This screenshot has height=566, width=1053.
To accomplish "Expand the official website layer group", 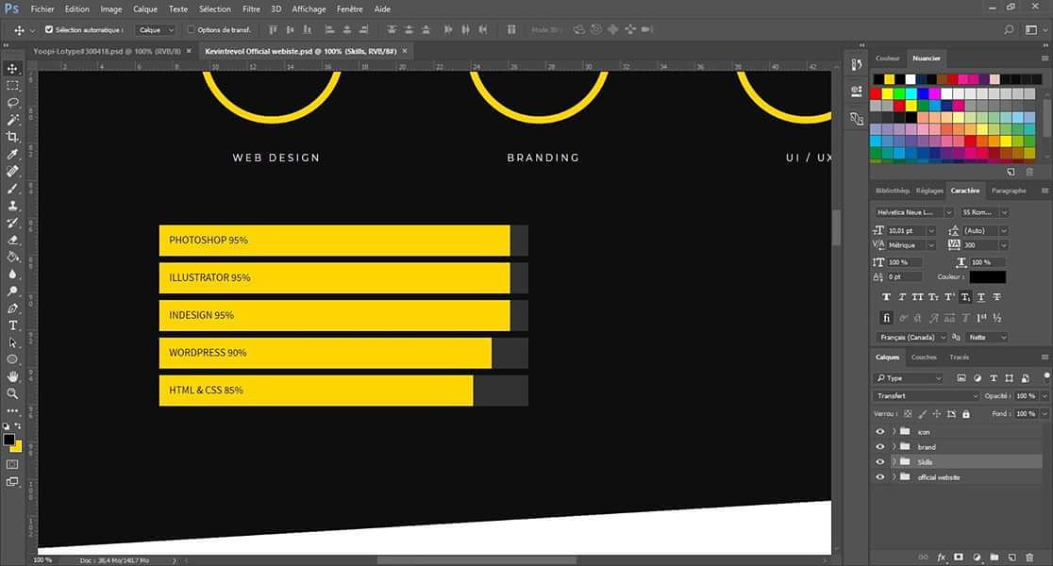I will pyautogui.click(x=894, y=477).
